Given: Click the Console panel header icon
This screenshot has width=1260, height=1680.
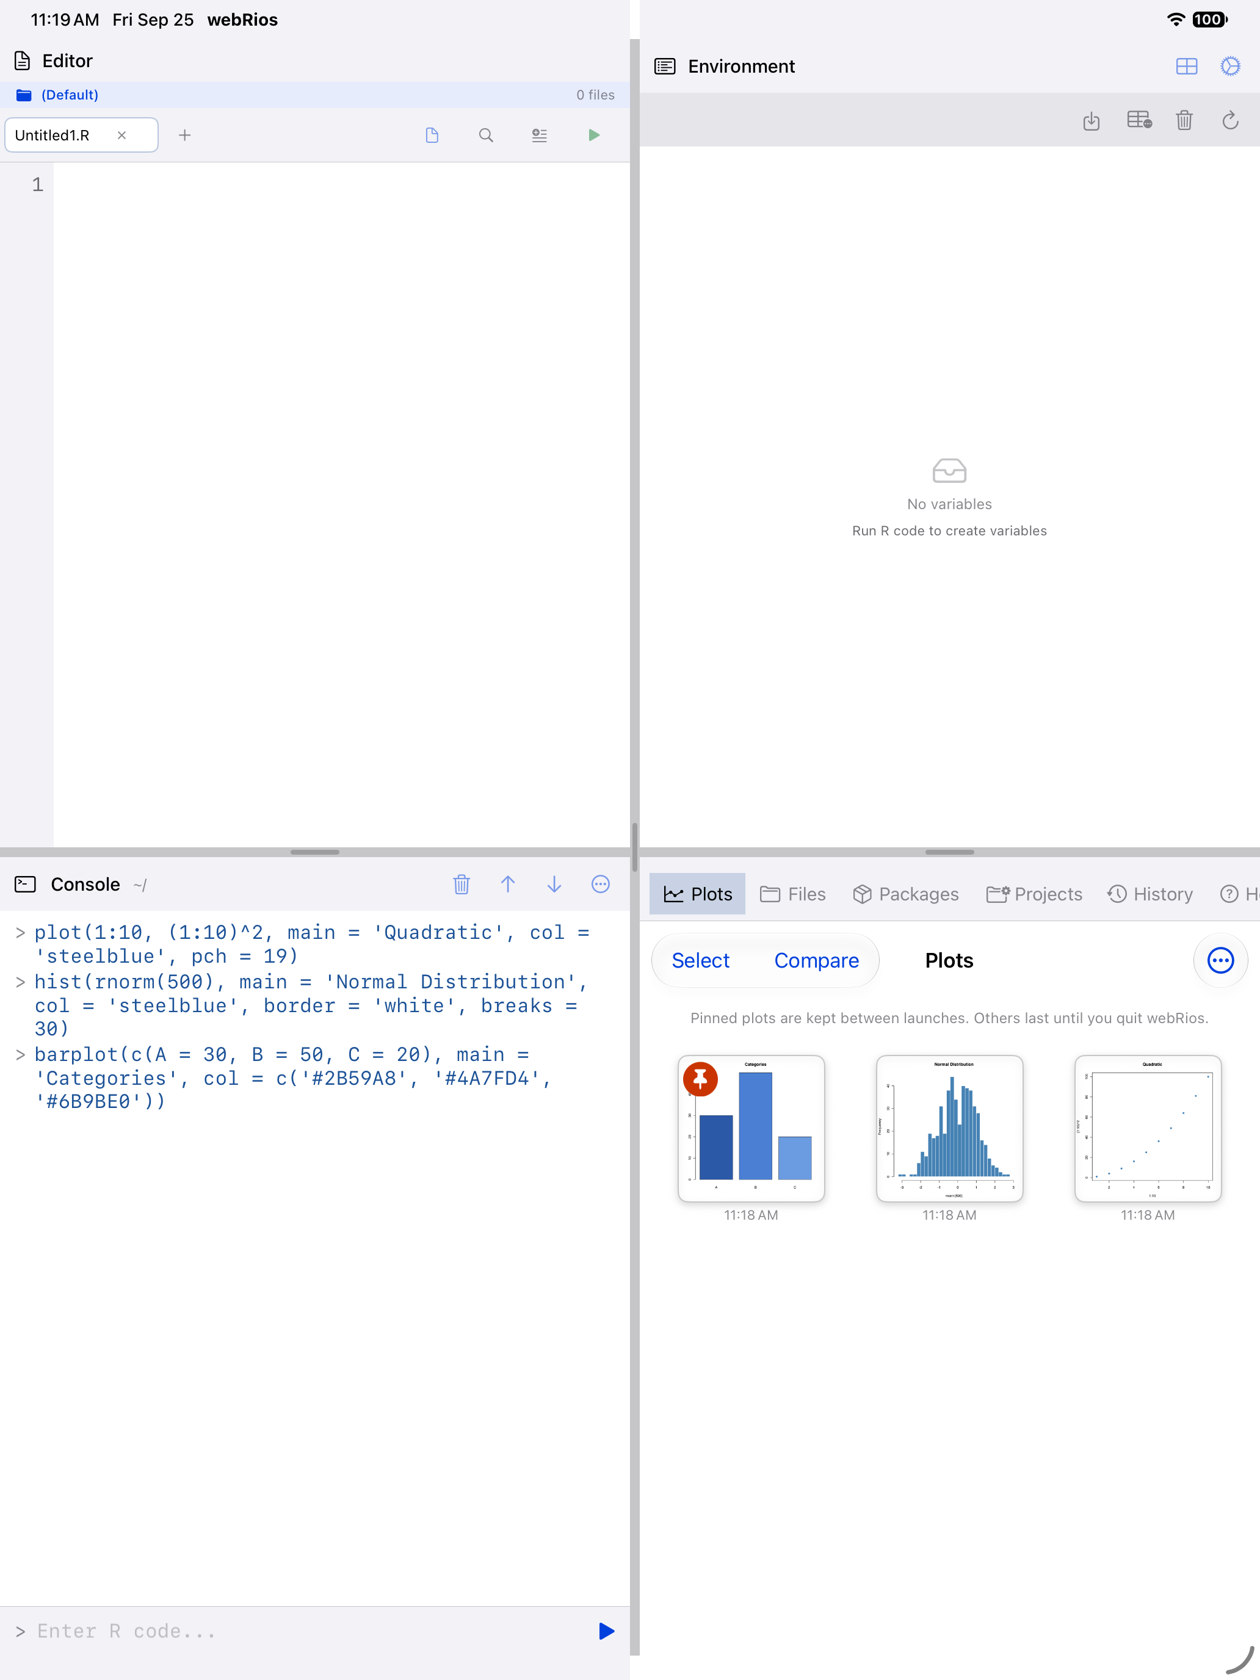Looking at the screenshot, I should pyautogui.click(x=25, y=884).
